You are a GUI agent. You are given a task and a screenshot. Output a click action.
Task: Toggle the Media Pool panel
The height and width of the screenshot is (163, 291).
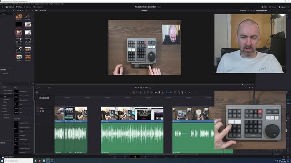click(10, 7)
